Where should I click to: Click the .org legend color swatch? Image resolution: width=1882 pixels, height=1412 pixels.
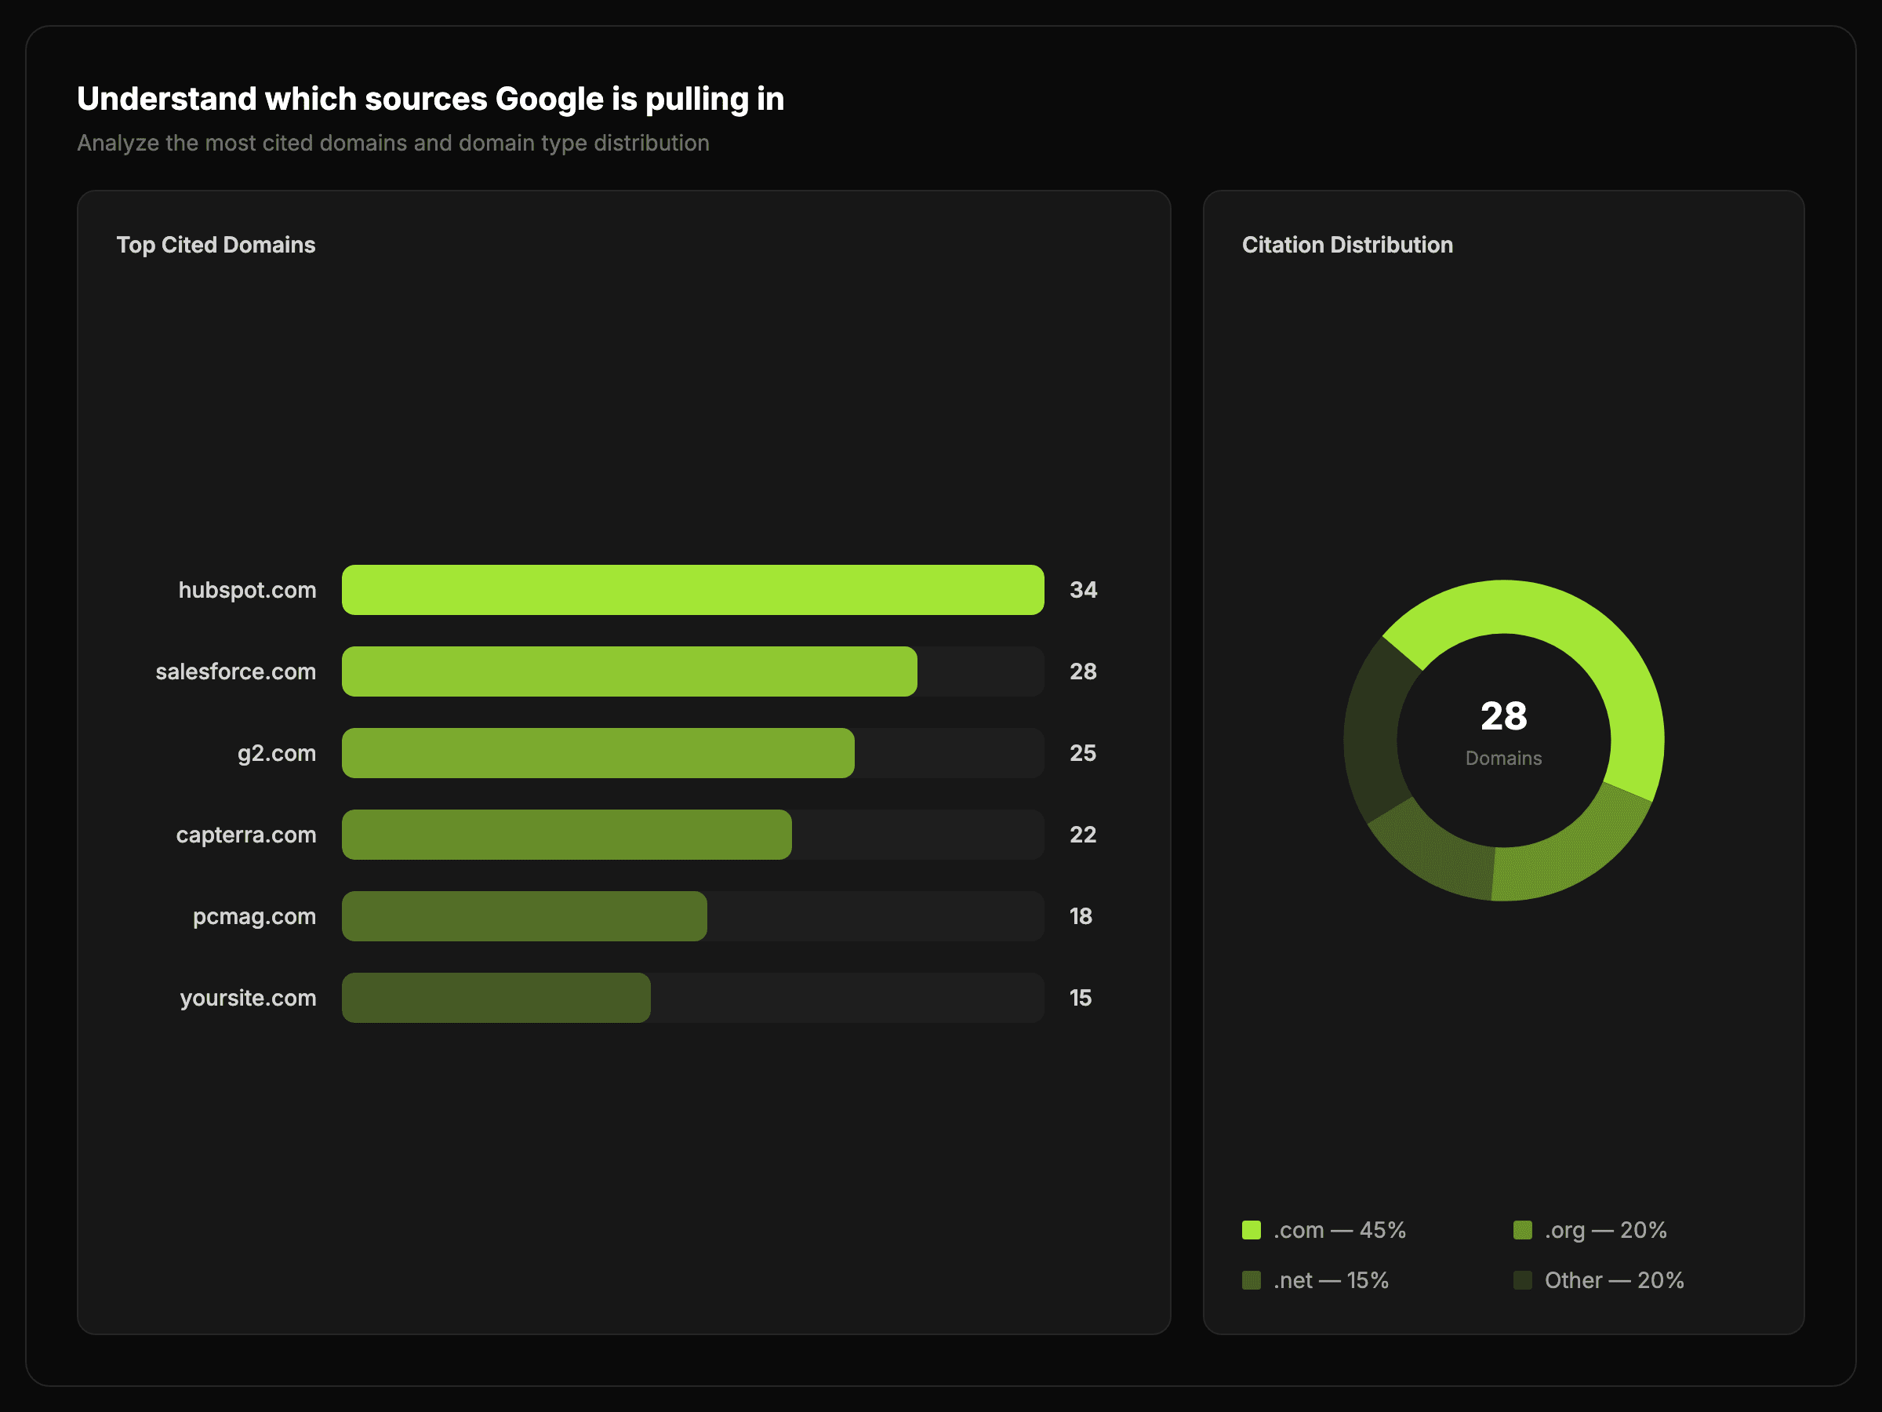(1522, 1230)
